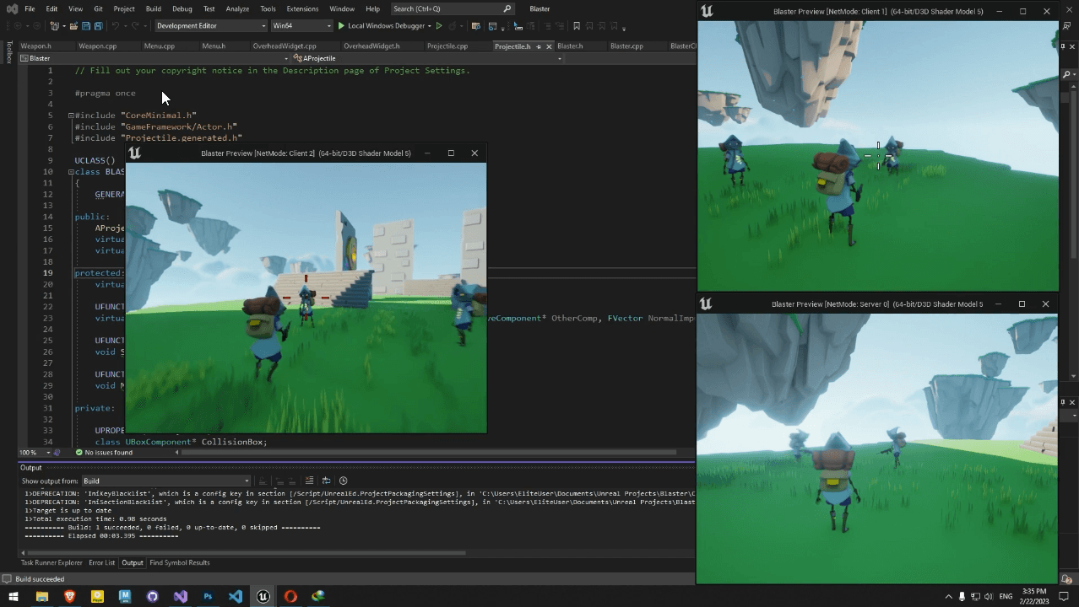Click the Server 0 game viewport
The width and height of the screenshot is (1079, 607).
click(877, 449)
